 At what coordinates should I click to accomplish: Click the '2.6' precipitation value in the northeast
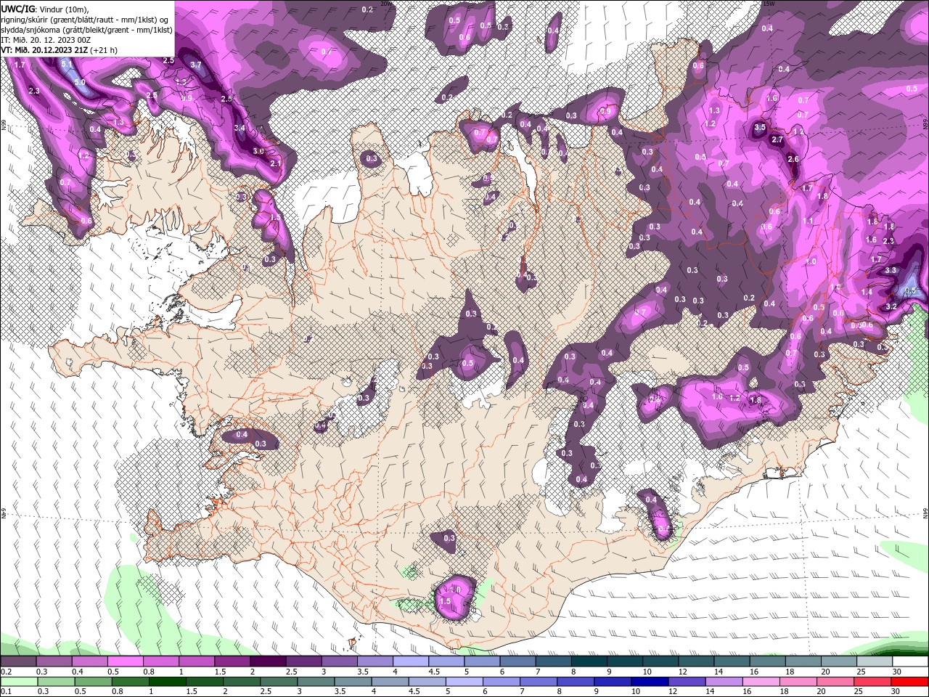point(793,159)
